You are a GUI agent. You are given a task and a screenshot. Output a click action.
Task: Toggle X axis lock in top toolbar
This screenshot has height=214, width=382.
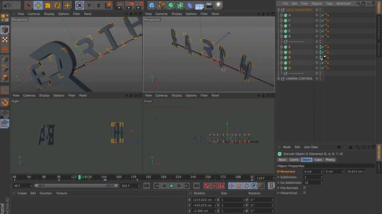[x=79, y=5]
